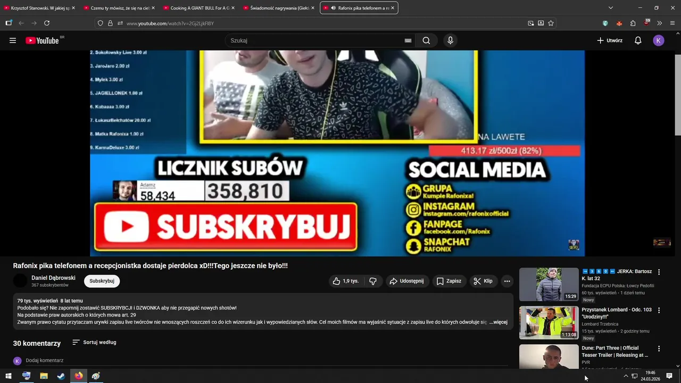
Task: Open Lombard Trzebnica channel link
Action: coord(600,324)
